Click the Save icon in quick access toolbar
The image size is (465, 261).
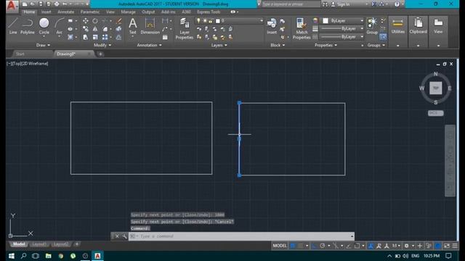(41, 4)
